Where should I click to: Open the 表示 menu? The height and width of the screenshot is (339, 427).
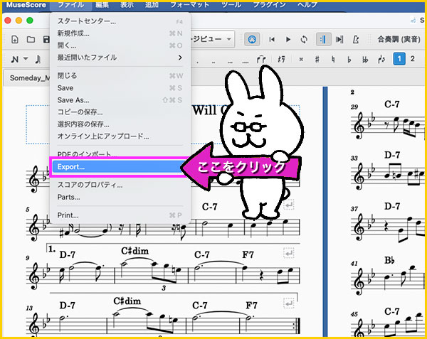point(127,5)
